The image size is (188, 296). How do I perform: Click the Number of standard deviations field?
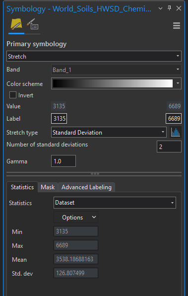tap(169, 147)
